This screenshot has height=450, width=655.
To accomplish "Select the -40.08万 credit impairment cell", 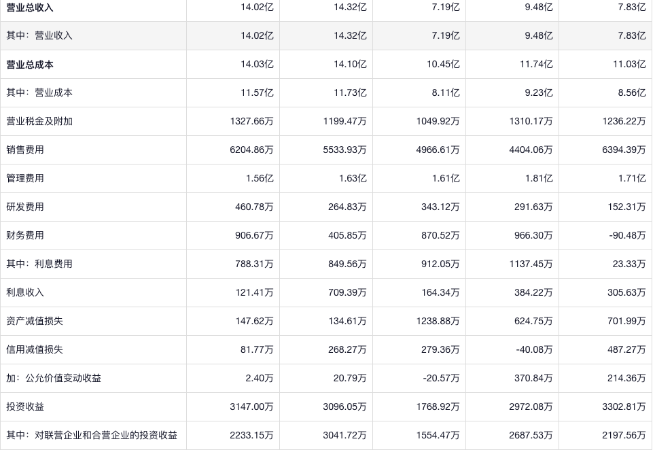I will tap(533, 349).
